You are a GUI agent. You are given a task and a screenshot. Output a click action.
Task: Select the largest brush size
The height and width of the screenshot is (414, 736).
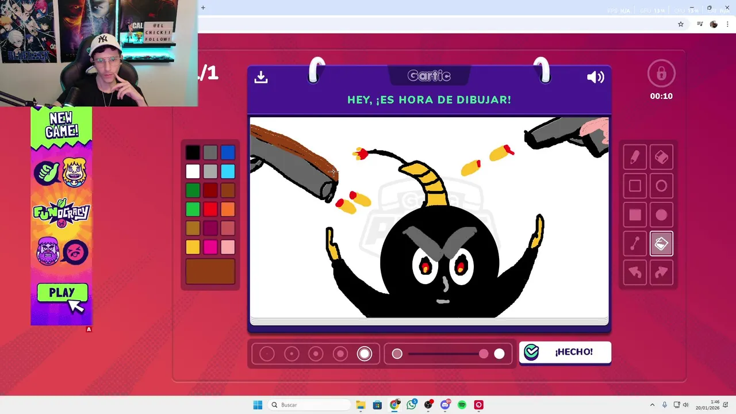point(365,354)
